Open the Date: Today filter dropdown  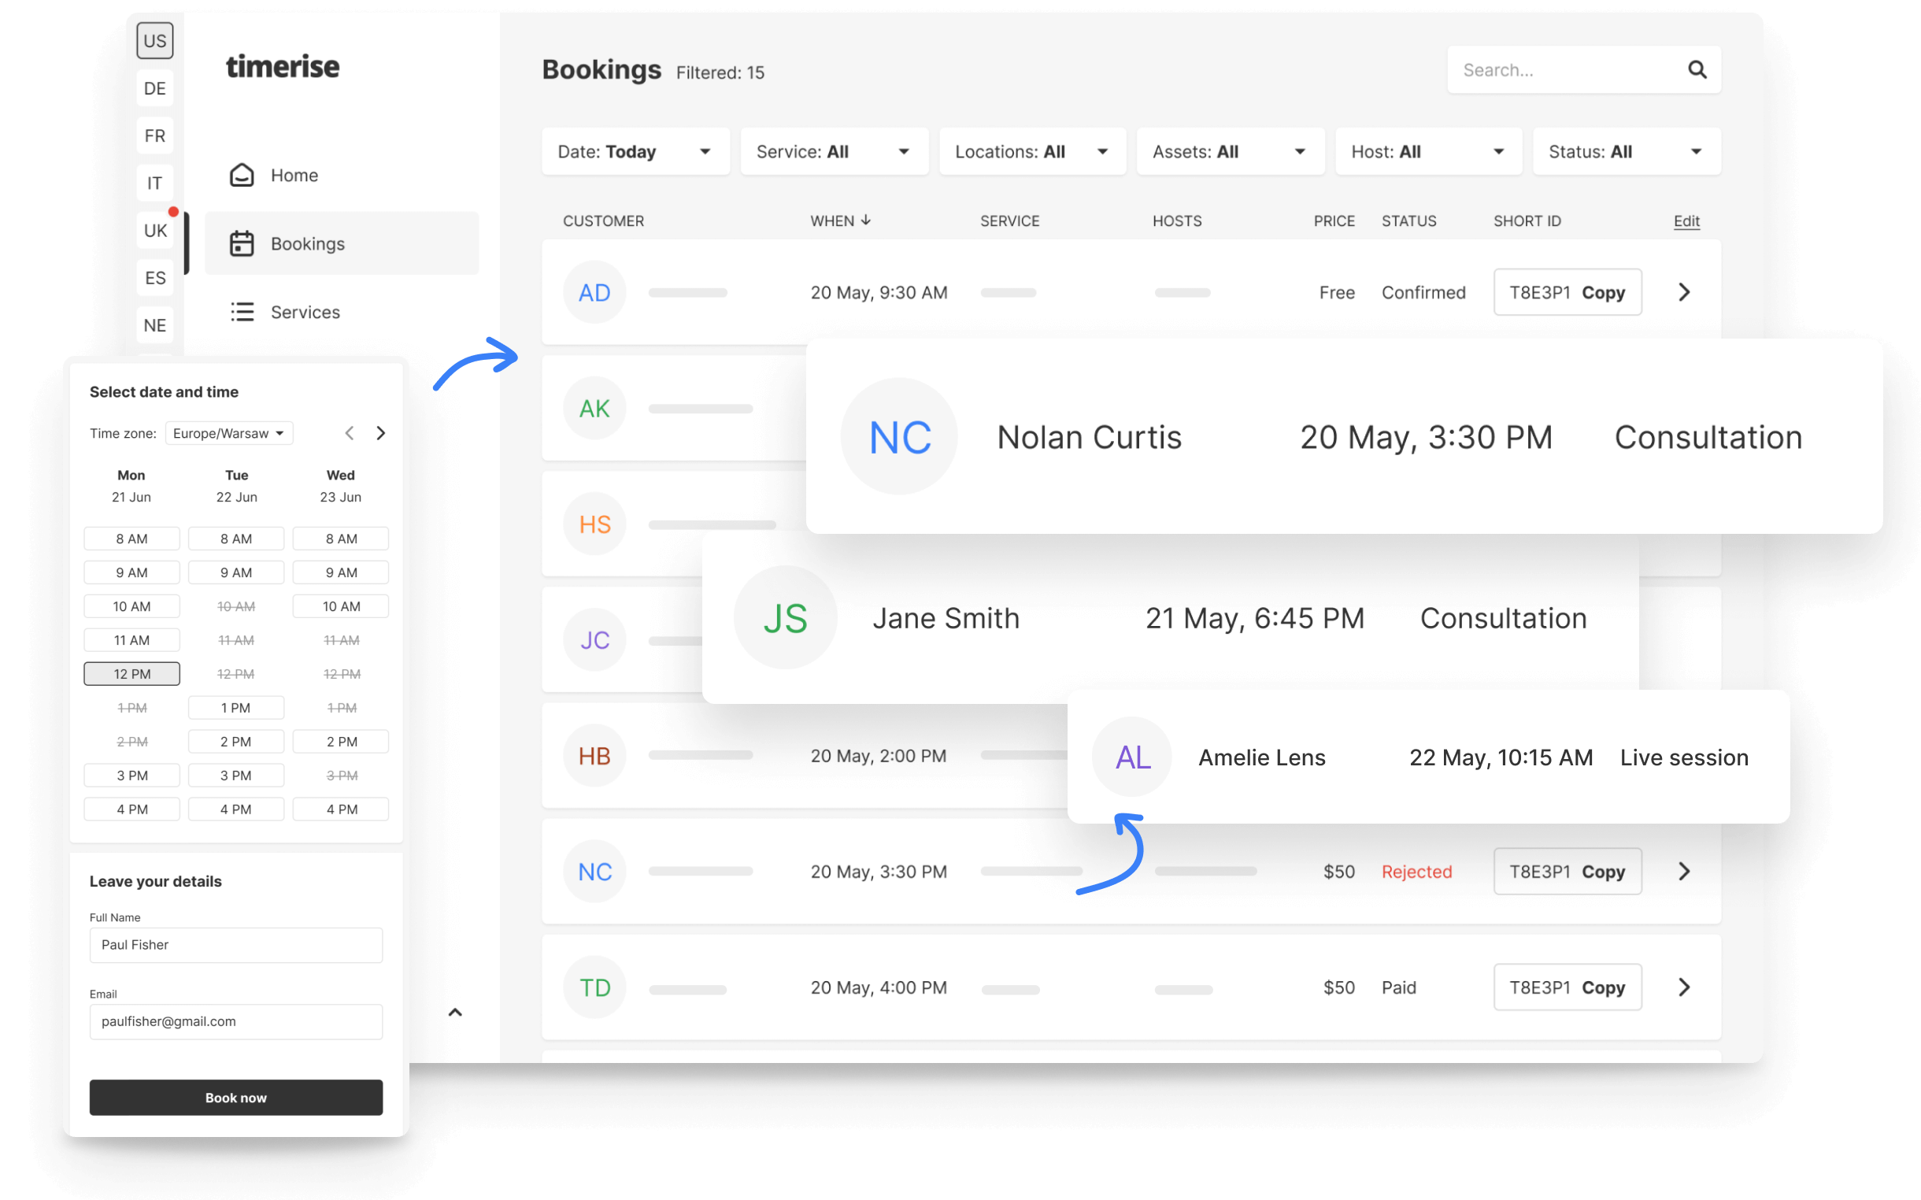[x=635, y=152]
